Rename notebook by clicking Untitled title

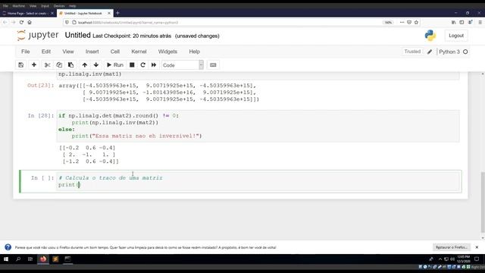[x=77, y=36]
